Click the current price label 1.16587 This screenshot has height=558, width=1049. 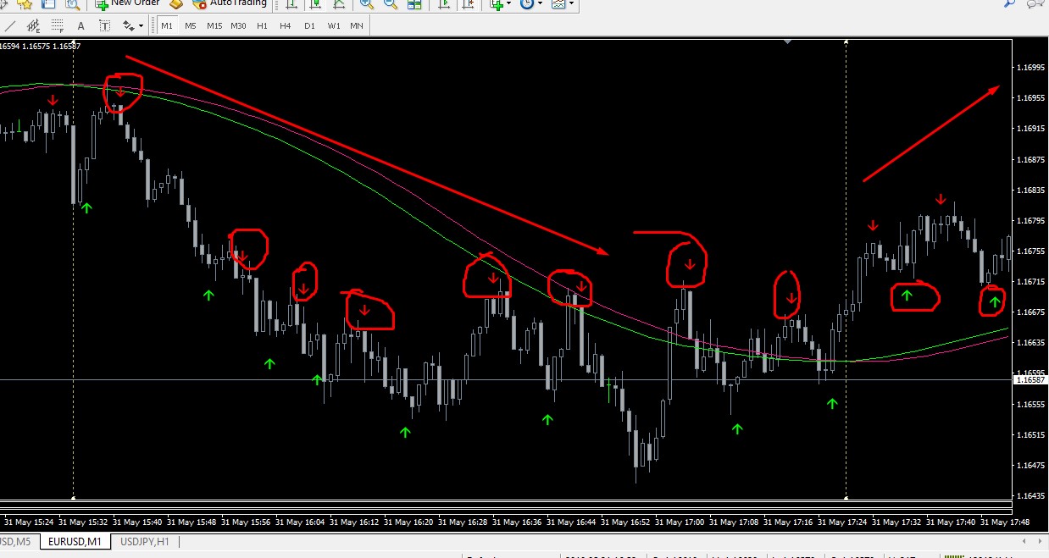click(1030, 380)
